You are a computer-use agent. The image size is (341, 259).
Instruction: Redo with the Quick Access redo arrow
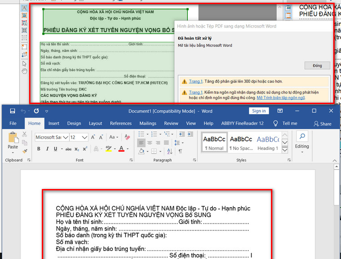tap(36, 111)
